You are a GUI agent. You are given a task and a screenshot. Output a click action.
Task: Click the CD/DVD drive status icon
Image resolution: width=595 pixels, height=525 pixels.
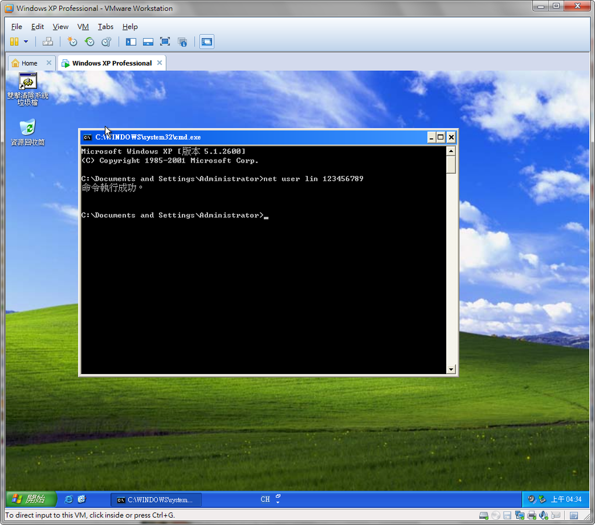pos(496,516)
